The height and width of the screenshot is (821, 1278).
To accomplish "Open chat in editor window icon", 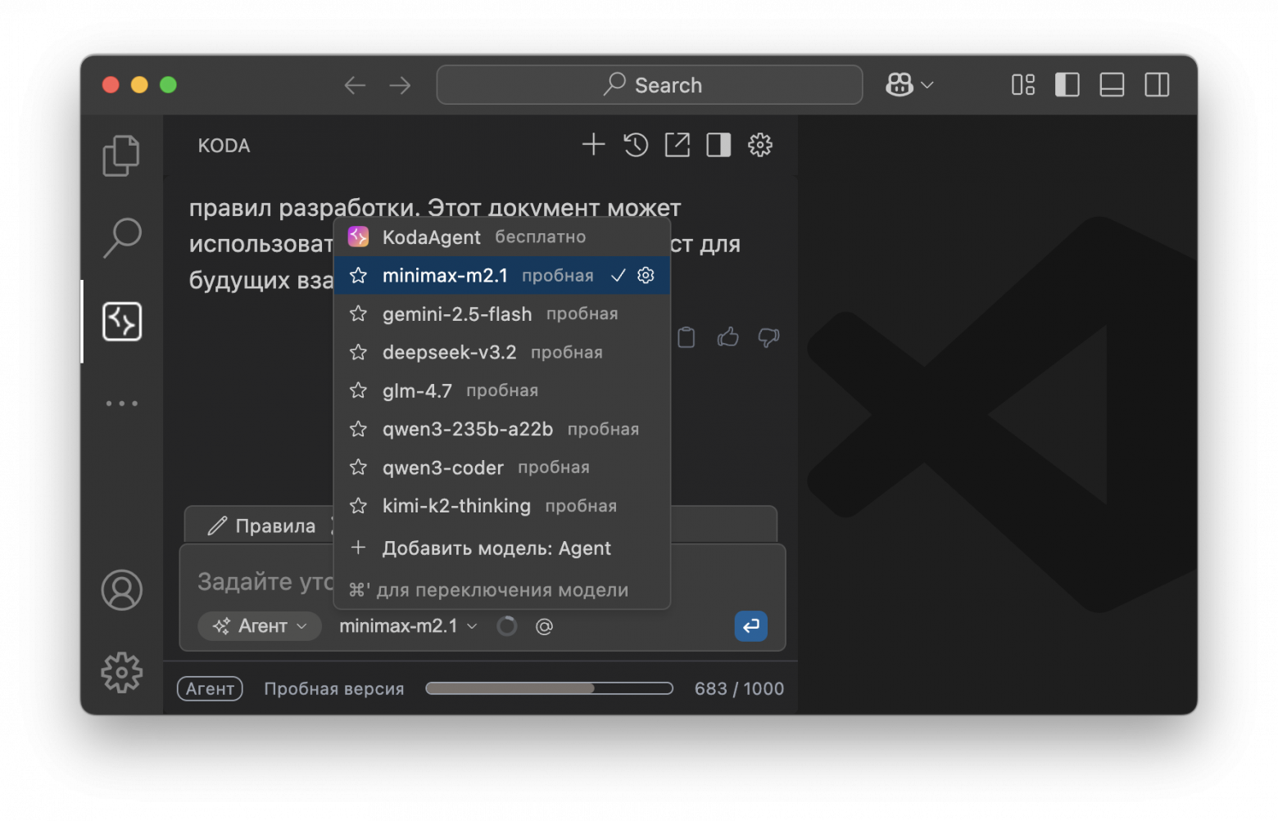I will (x=677, y=144).
